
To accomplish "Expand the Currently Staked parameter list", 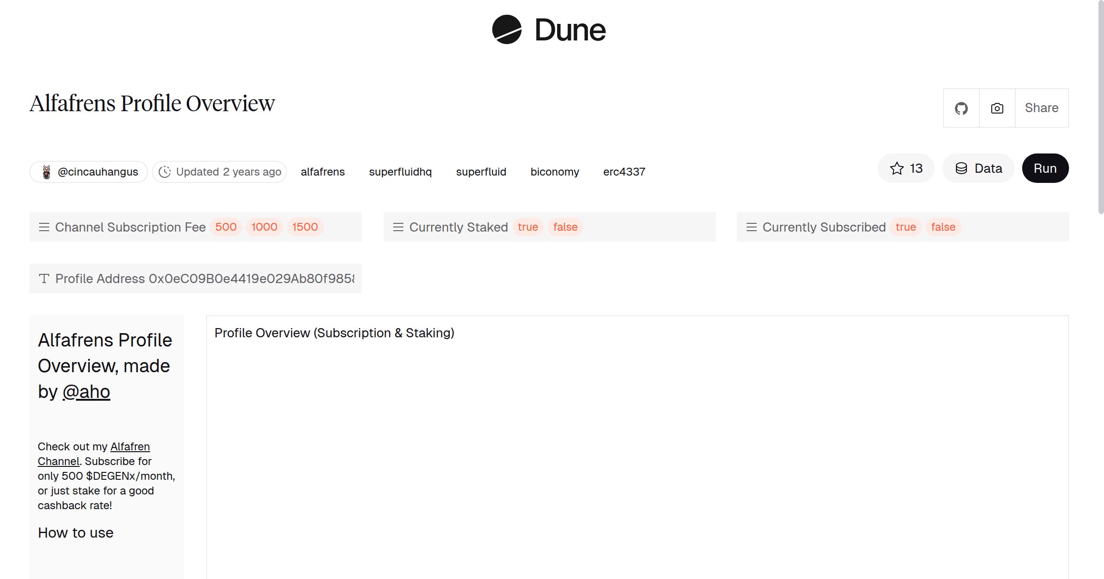I will click(x=398, y=227).
